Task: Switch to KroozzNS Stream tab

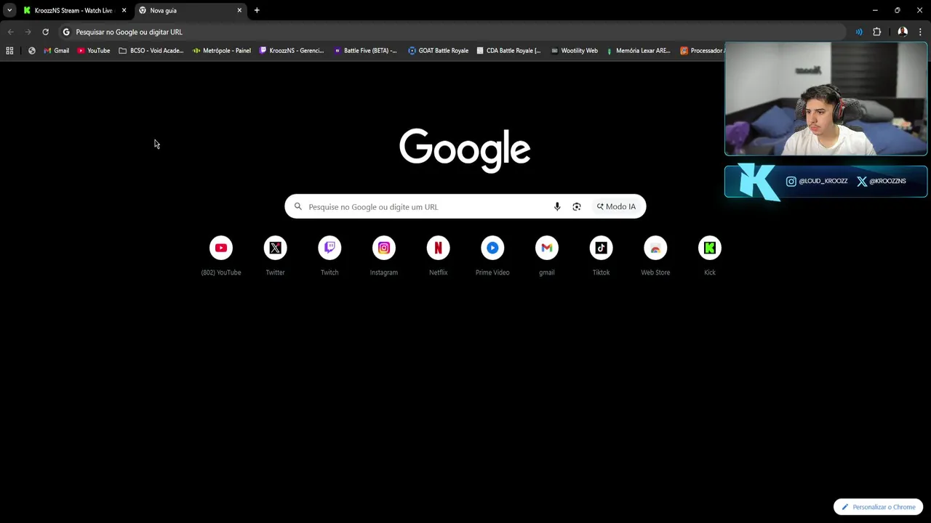Action: [75, 10]
